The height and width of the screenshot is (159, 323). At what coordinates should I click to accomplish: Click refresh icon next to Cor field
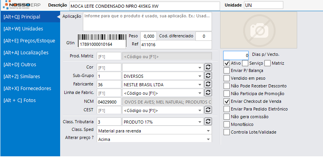209,67
